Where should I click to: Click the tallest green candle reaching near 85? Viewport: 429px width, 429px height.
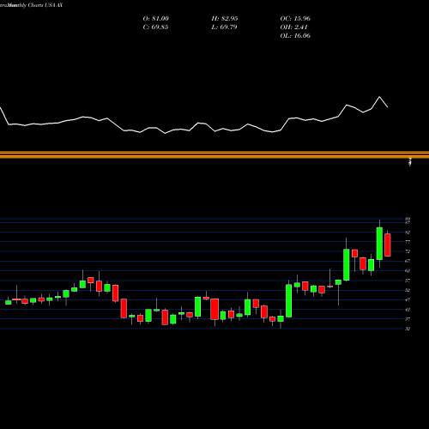pos(379,244)
